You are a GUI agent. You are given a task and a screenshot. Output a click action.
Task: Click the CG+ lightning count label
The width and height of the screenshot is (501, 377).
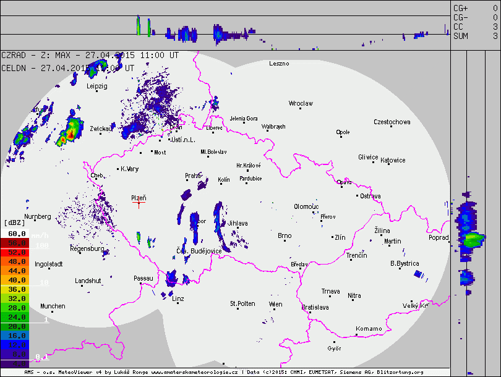click(461, 7)
